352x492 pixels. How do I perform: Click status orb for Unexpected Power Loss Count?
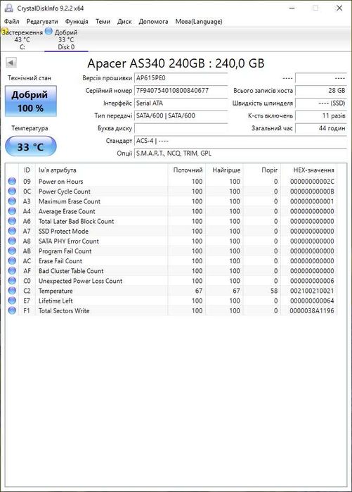tap(12, 281)
